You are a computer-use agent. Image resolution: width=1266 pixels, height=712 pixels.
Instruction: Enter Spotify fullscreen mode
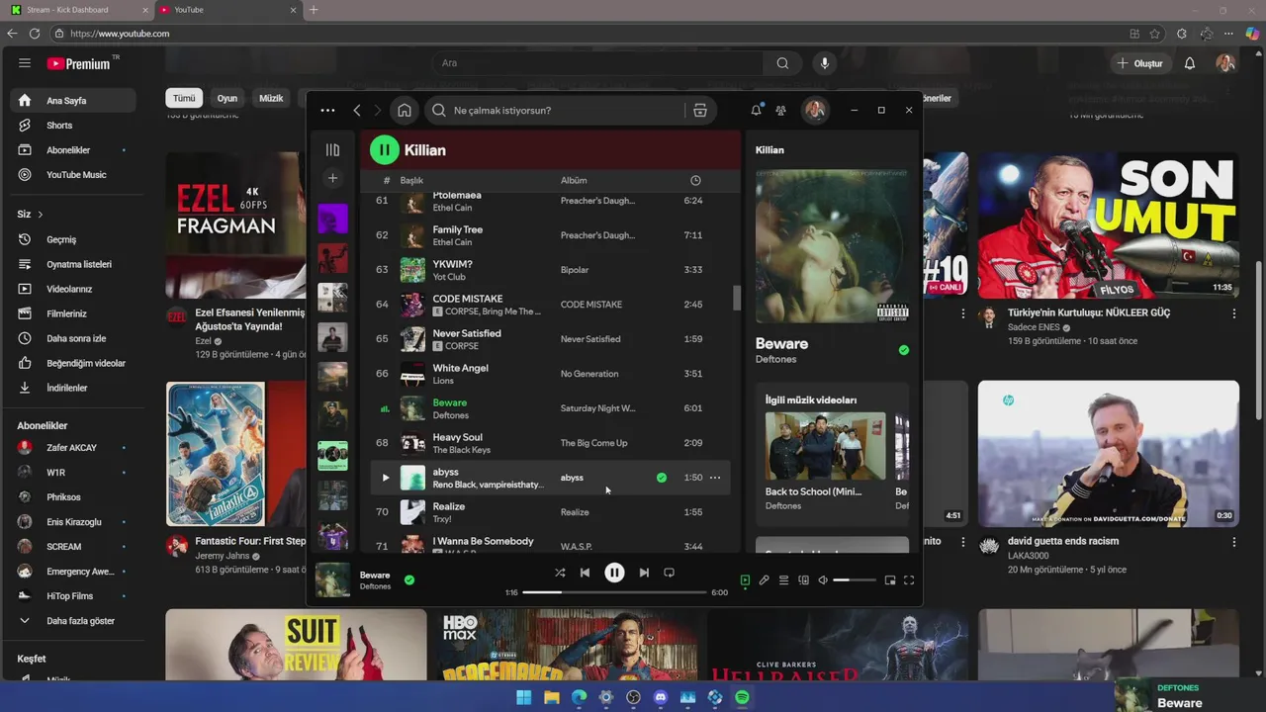(909, 580)
